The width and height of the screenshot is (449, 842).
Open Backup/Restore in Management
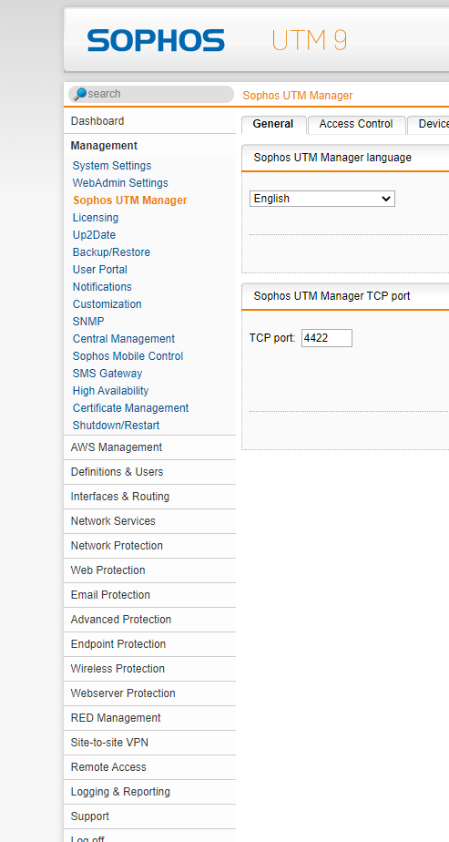pos(111,252)
